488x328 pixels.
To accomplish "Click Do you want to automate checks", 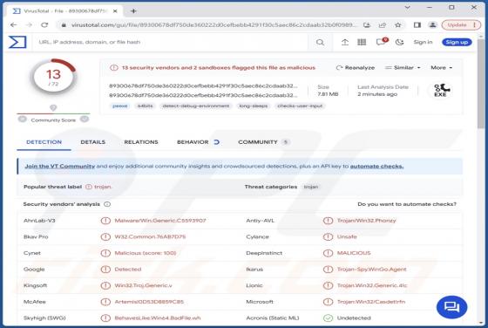I will (x=407, y=204).
